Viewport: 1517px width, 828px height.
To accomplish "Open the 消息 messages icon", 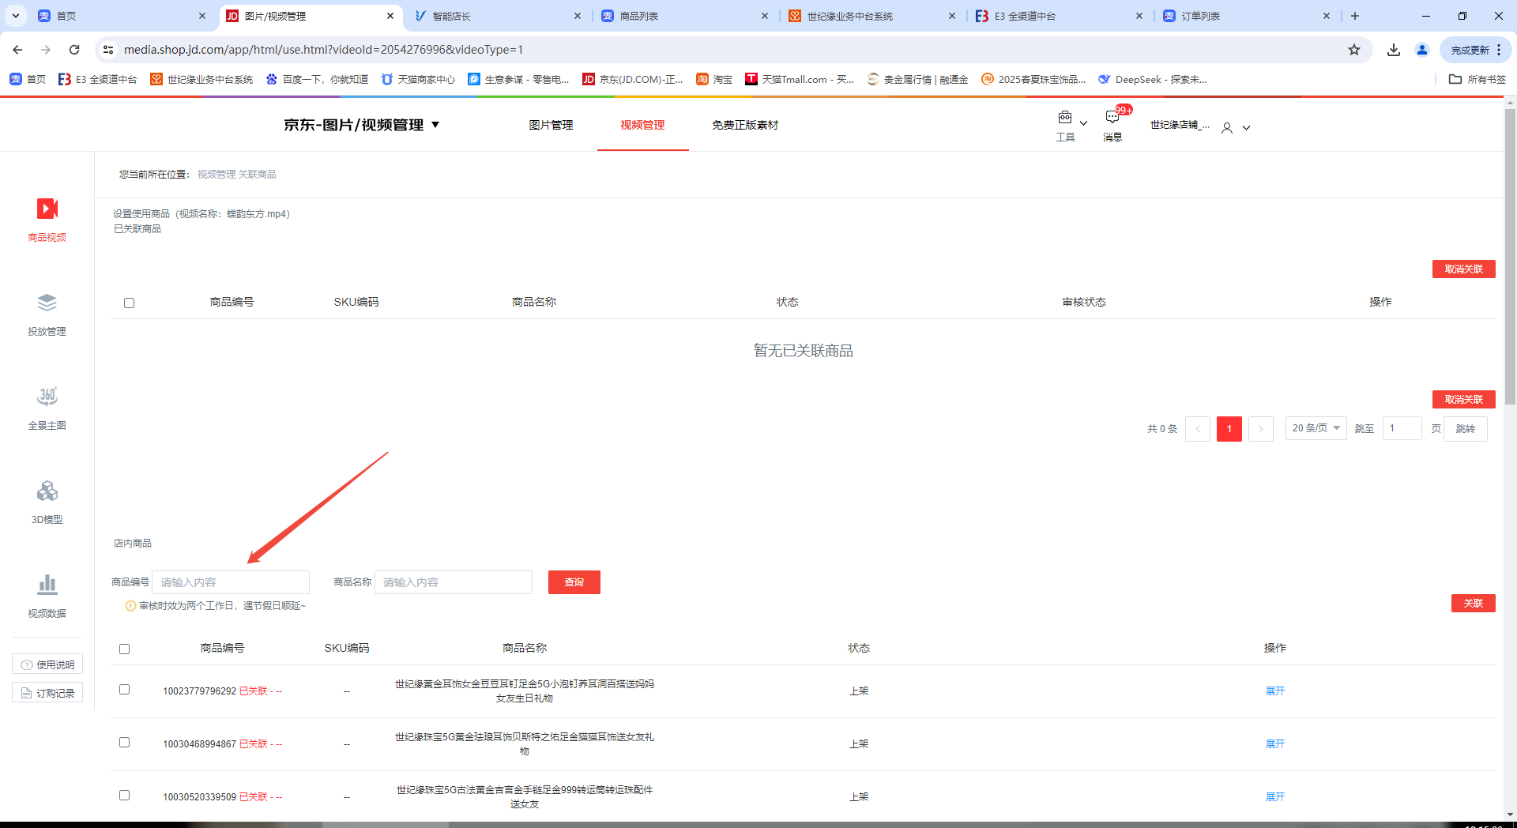I will [1112, 119].
